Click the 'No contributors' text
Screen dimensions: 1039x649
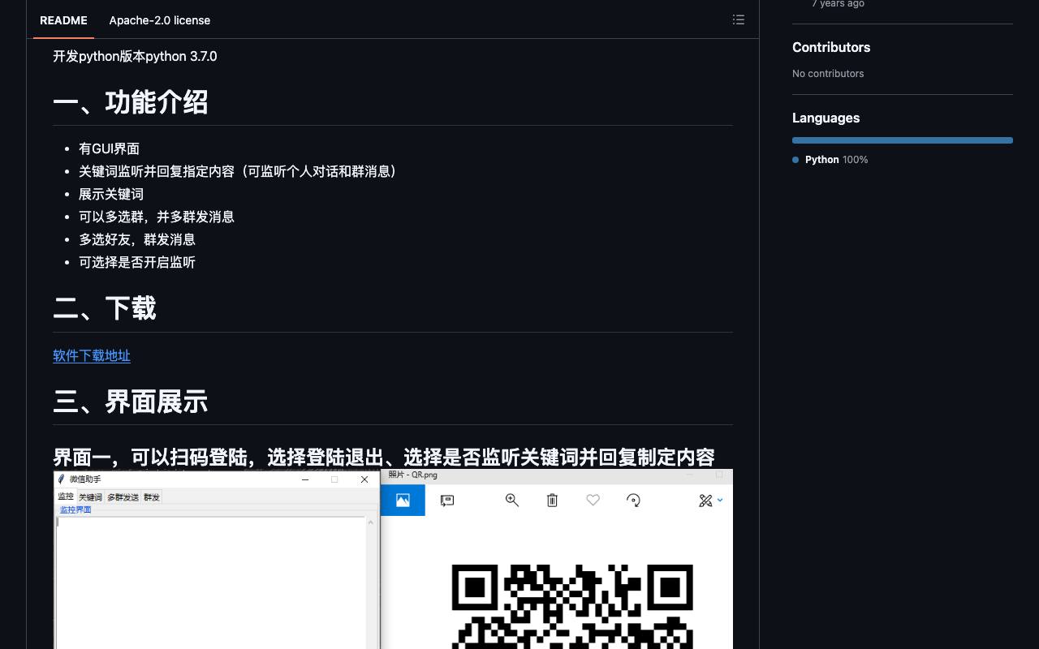pyautogui.click(x=828, y=73)
